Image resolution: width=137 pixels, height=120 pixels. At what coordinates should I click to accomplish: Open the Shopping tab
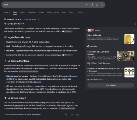click(32, 12)
